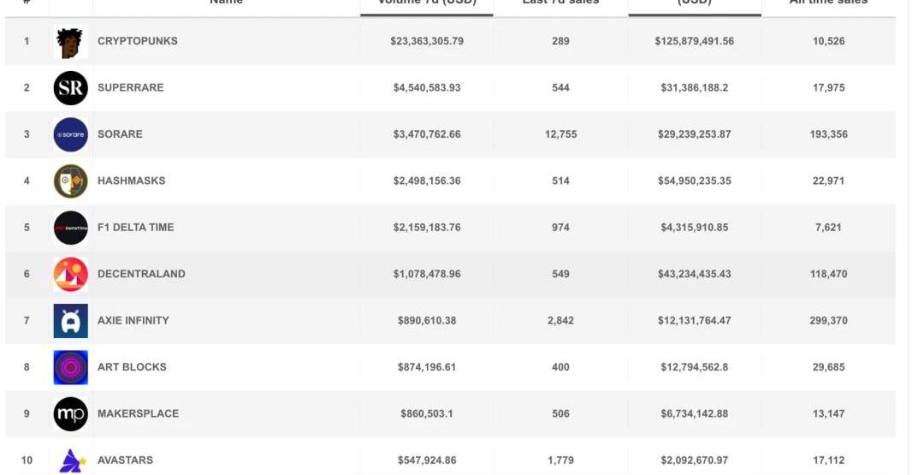Click F1 Delta Time's 974 sales cell
Viewport: 924px width, 475px height.
[x=560, y=227]
